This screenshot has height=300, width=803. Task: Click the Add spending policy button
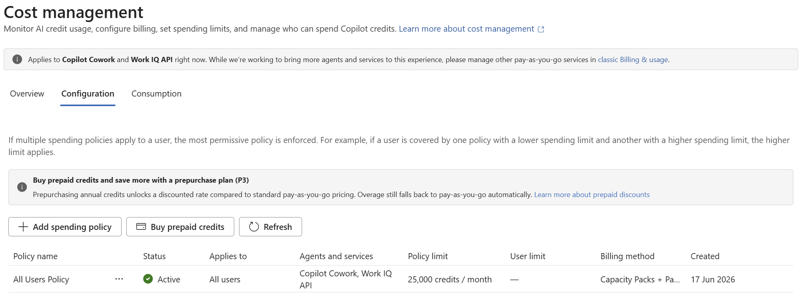[x=65, y=227]
